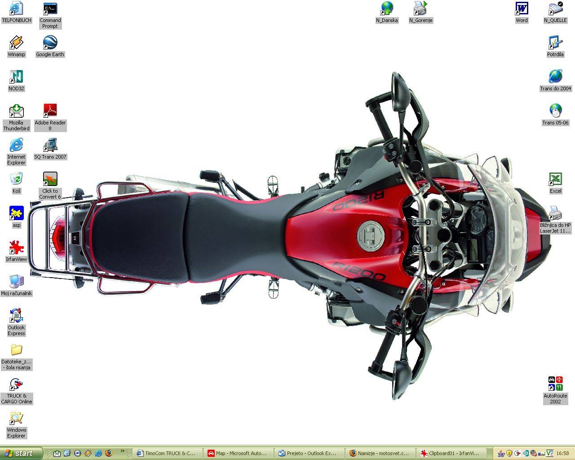Switch to Map - Microsoft Auto... taskbar window

point(239,453)
